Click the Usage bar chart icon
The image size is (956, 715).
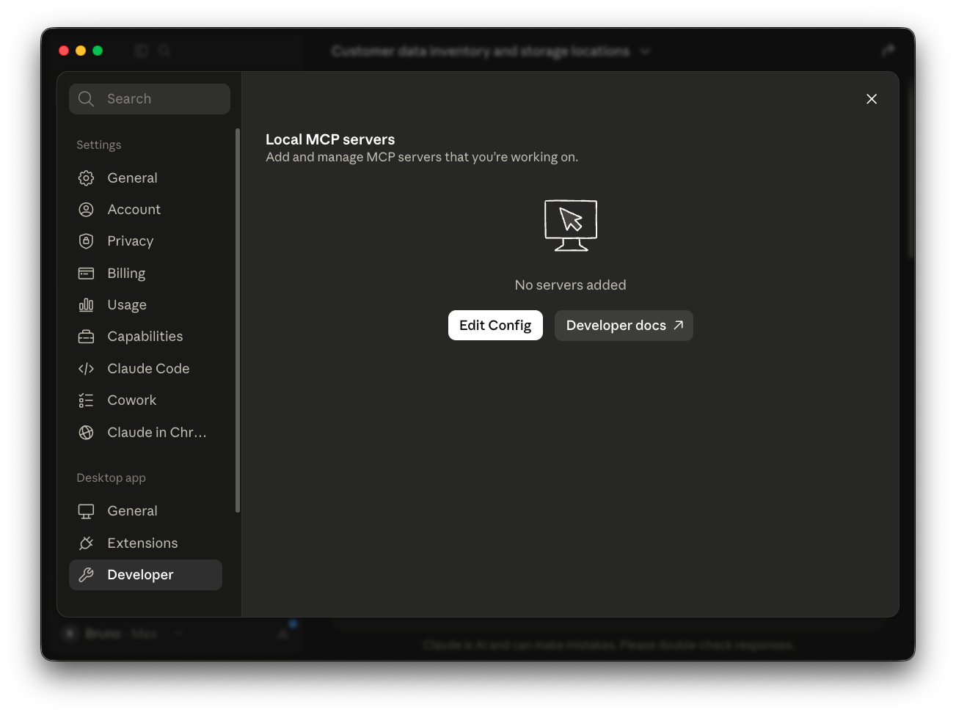pyautogui.click(x=86, y=305)
